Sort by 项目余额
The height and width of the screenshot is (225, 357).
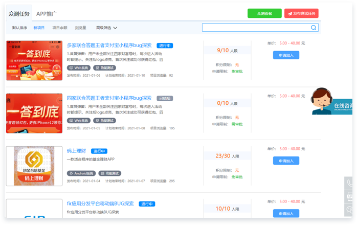pos(60,28)
